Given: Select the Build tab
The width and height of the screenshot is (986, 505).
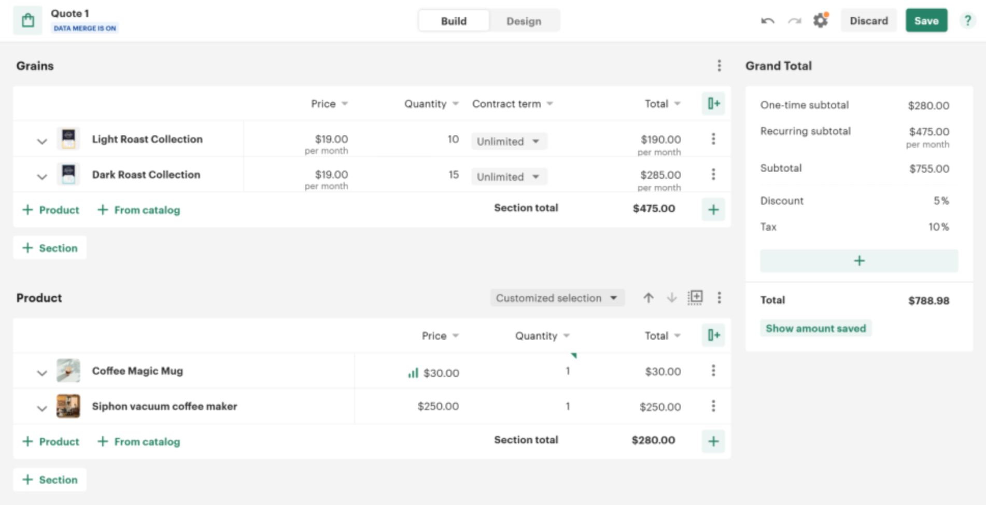Looking at the screenshot, I should pyautogui.click(x=454, y=21).
